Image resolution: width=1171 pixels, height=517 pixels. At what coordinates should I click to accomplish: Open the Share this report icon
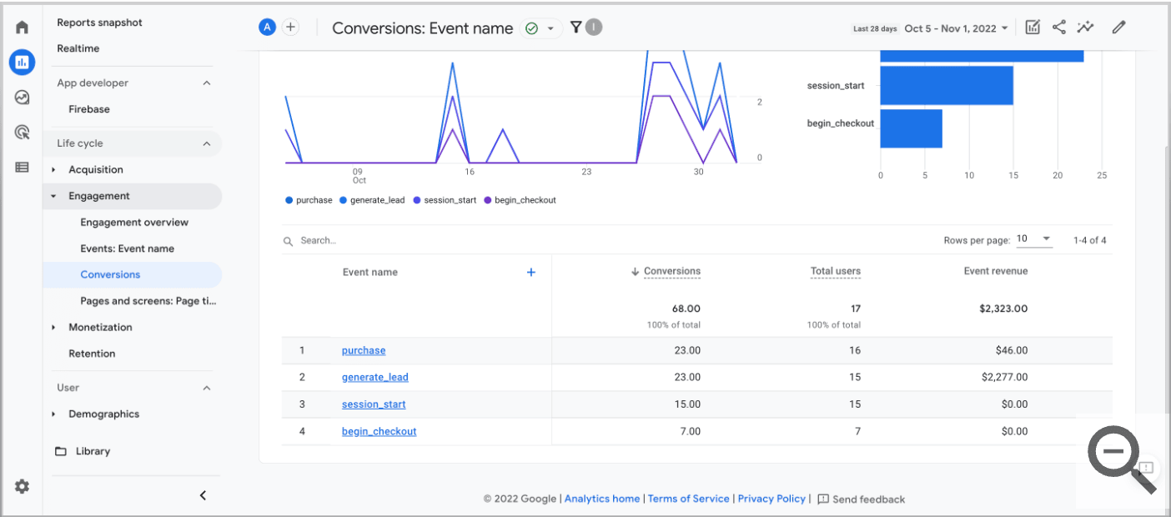pos(1059,27)
